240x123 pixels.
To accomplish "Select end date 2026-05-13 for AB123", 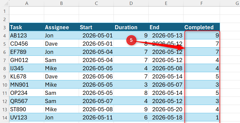I will coord(166,36).
